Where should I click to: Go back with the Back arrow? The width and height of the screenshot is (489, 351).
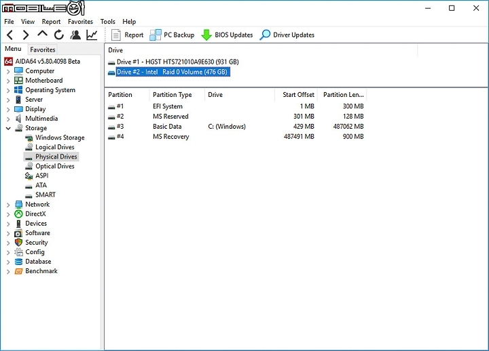10,35
